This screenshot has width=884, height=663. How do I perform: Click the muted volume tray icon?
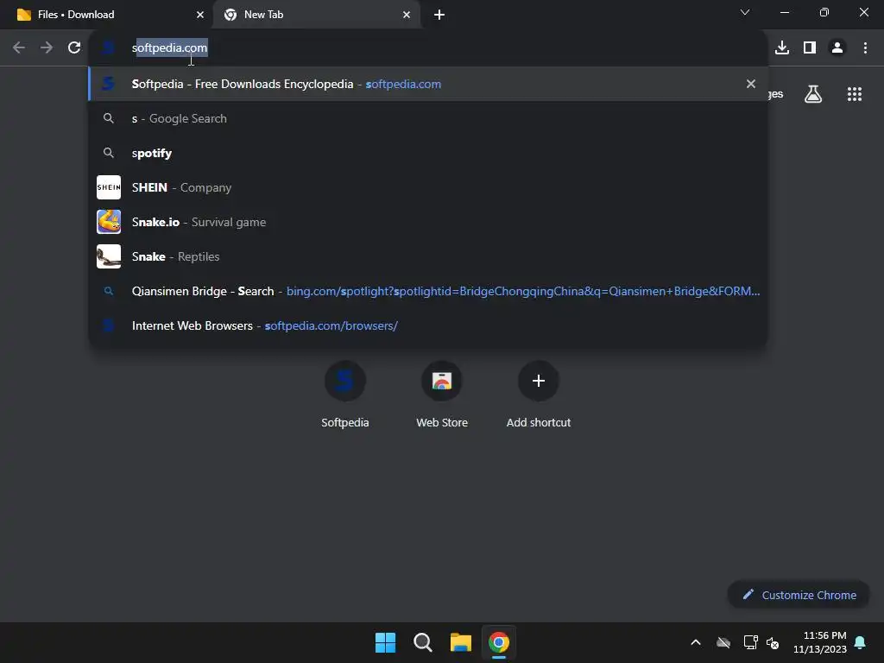(773, 642)
